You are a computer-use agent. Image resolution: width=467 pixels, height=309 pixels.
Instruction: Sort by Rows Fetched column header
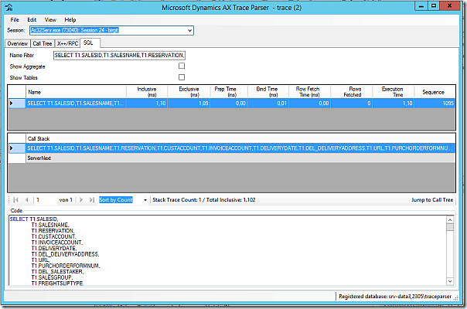click(352, 92)
